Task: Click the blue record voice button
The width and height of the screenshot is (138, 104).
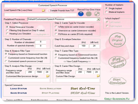Action: coord(81,14)
